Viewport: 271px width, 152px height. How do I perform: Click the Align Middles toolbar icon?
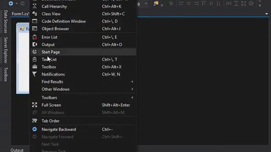pyautogui.click(x=211, y=3)
